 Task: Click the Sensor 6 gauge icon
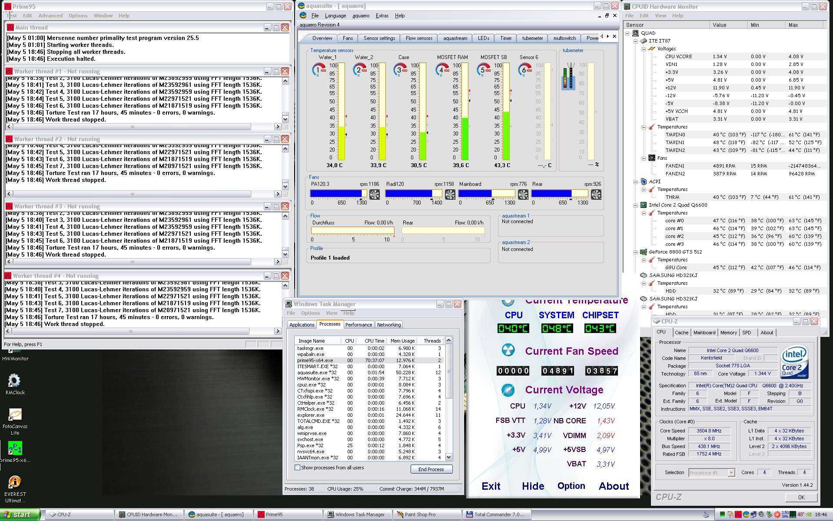pos(525,69)
